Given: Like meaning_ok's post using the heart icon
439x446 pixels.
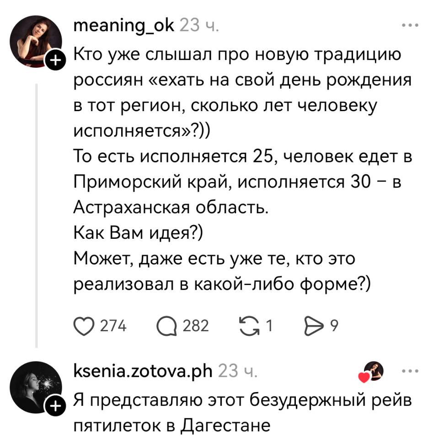Looking at the screenshot, I should point(85,326).
